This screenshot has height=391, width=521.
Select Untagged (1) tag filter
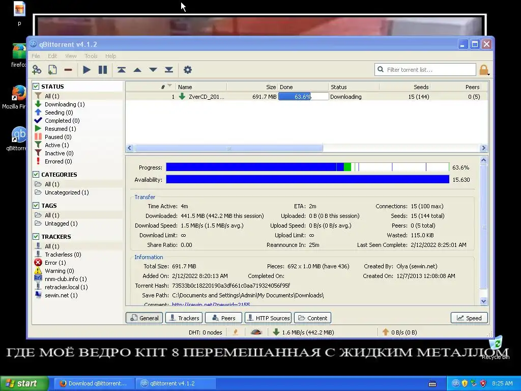[61, 224]
